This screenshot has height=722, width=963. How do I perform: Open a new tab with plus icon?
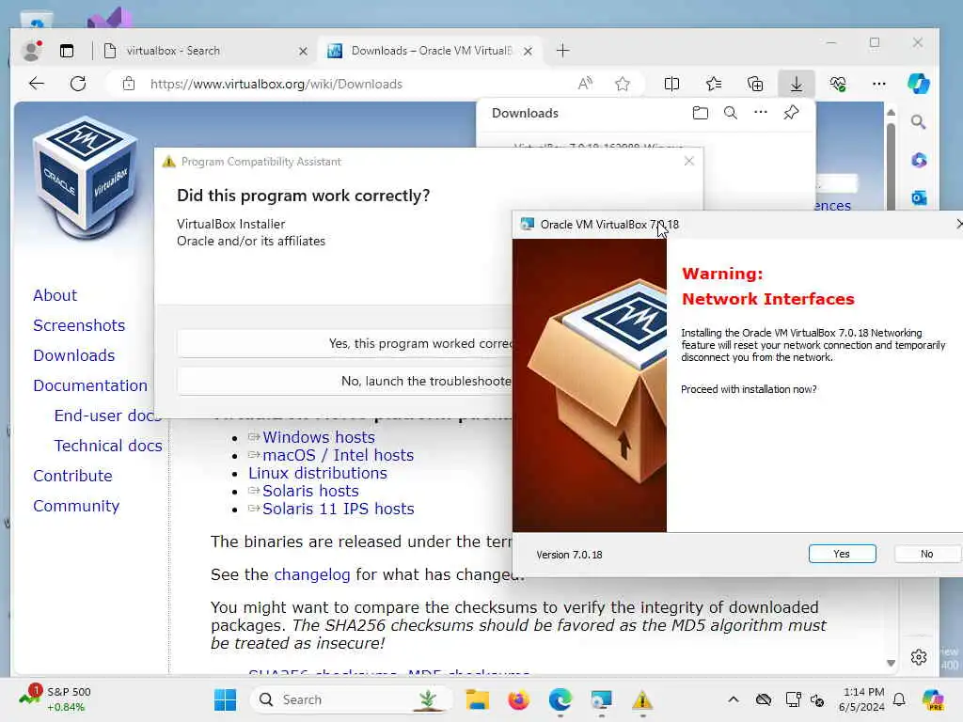[562, 51]
